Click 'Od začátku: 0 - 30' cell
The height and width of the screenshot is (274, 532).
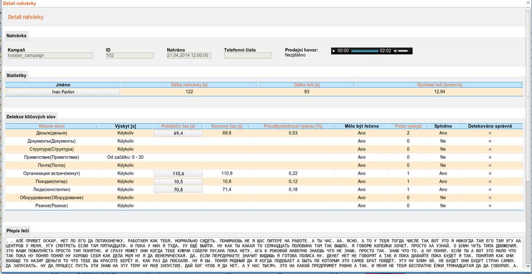(125, 157)
